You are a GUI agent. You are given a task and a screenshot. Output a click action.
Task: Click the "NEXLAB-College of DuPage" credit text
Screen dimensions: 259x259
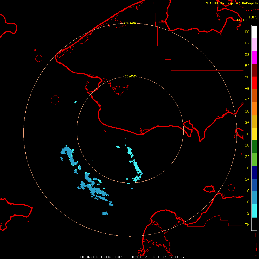tap(230, 3)
